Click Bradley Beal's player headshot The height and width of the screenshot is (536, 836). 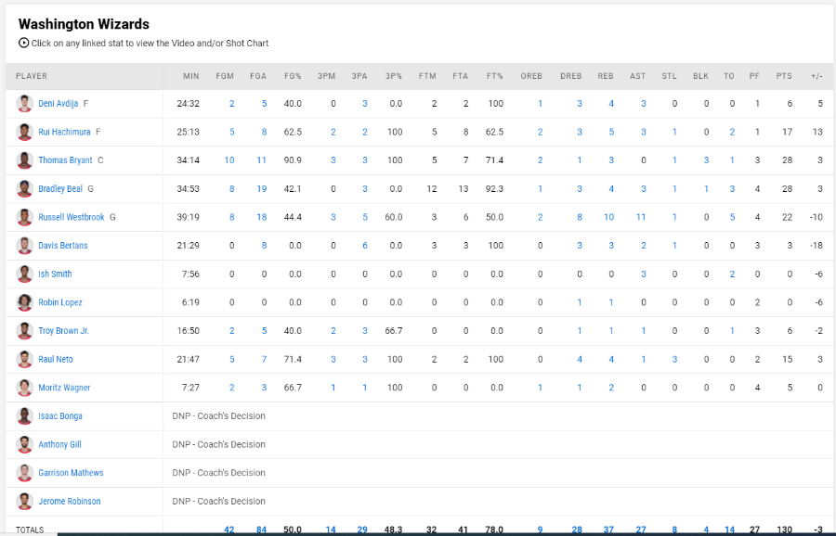24,188
